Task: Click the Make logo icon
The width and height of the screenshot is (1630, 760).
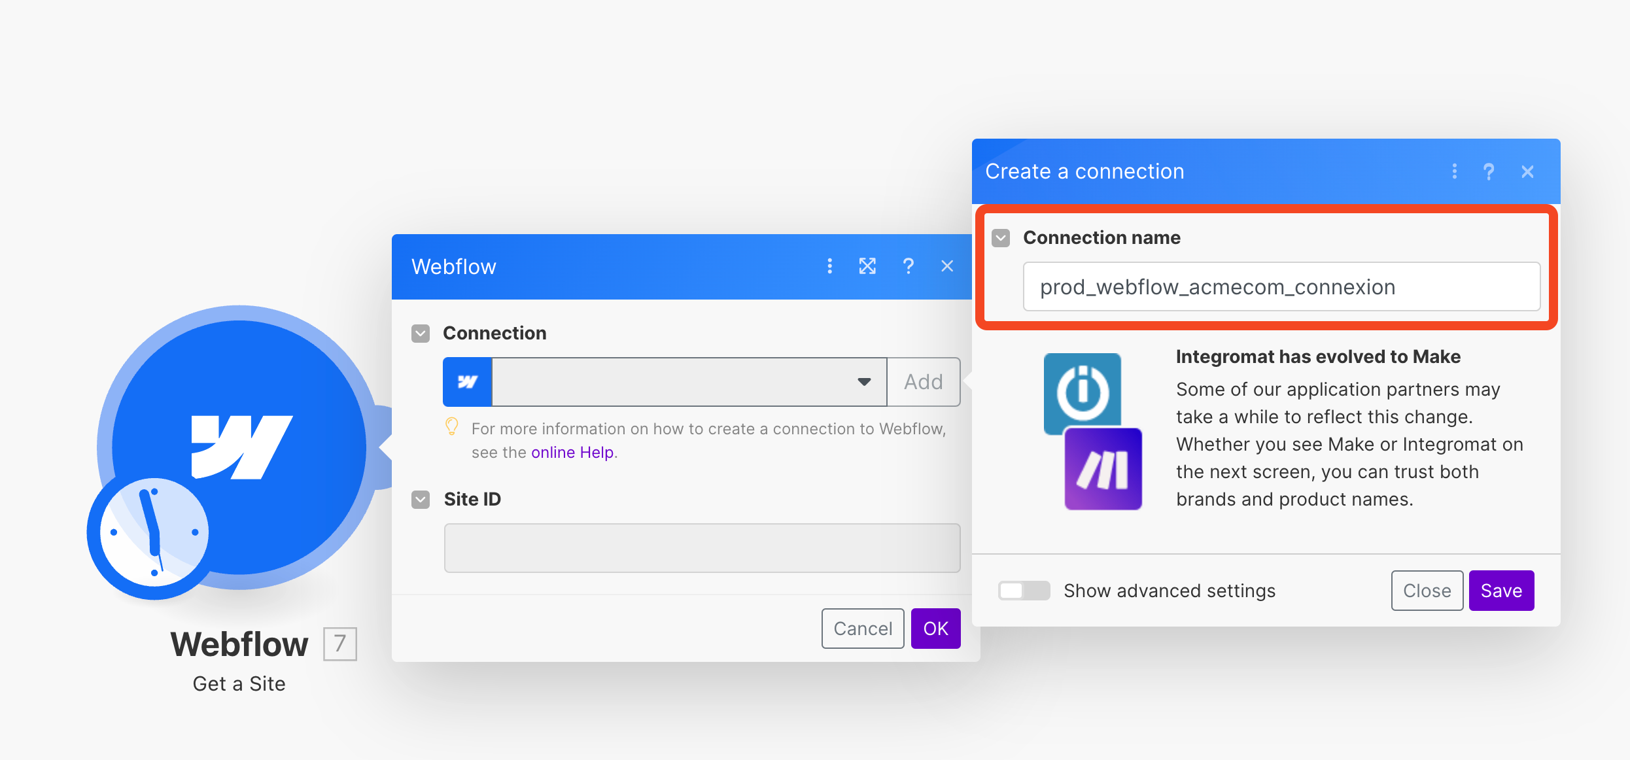Action: click(x=1103, y=469)
